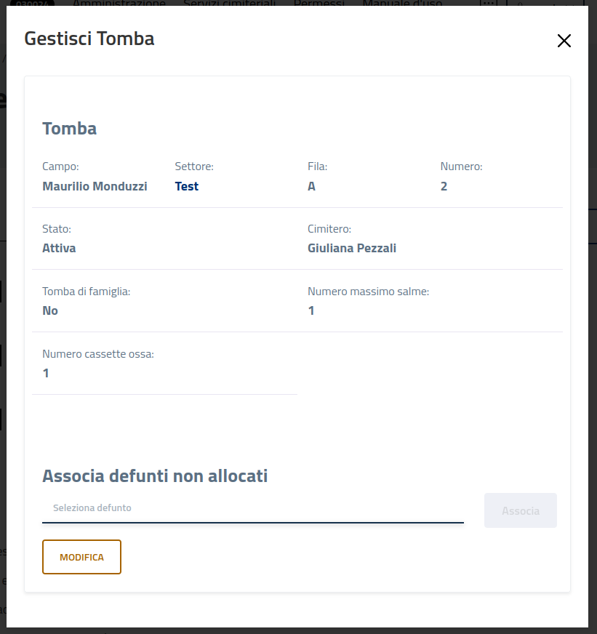
Task: Click the 030024 logo badge in the header
Action: [31, 3]
